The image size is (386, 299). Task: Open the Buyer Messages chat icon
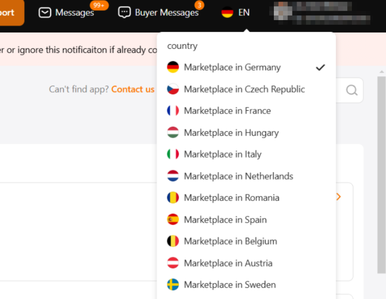click(124, 12)
